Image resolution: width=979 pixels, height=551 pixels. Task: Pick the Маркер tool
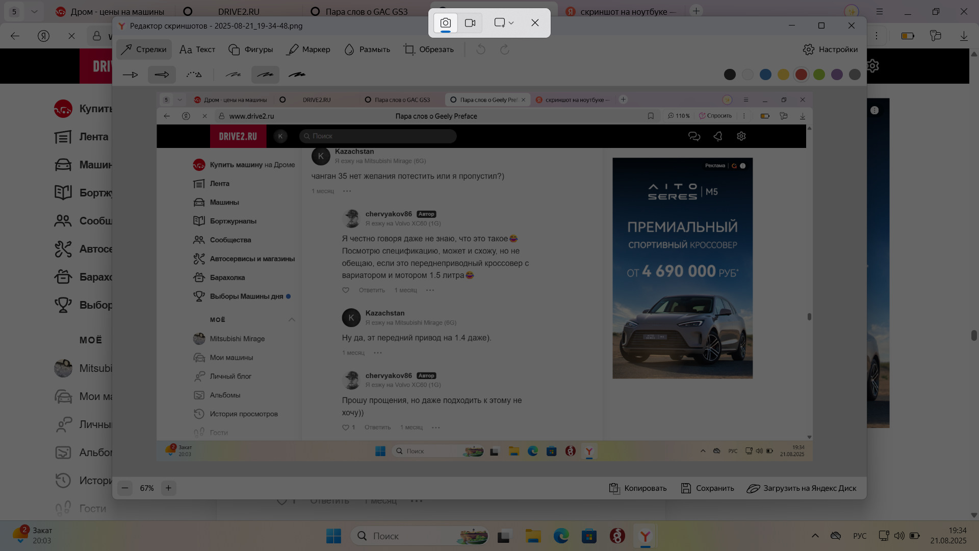(308, 49)
